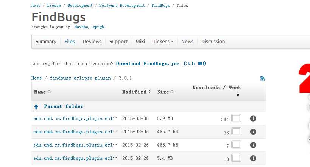Tick the checkbox beside 38 downloads

[236, 131]
